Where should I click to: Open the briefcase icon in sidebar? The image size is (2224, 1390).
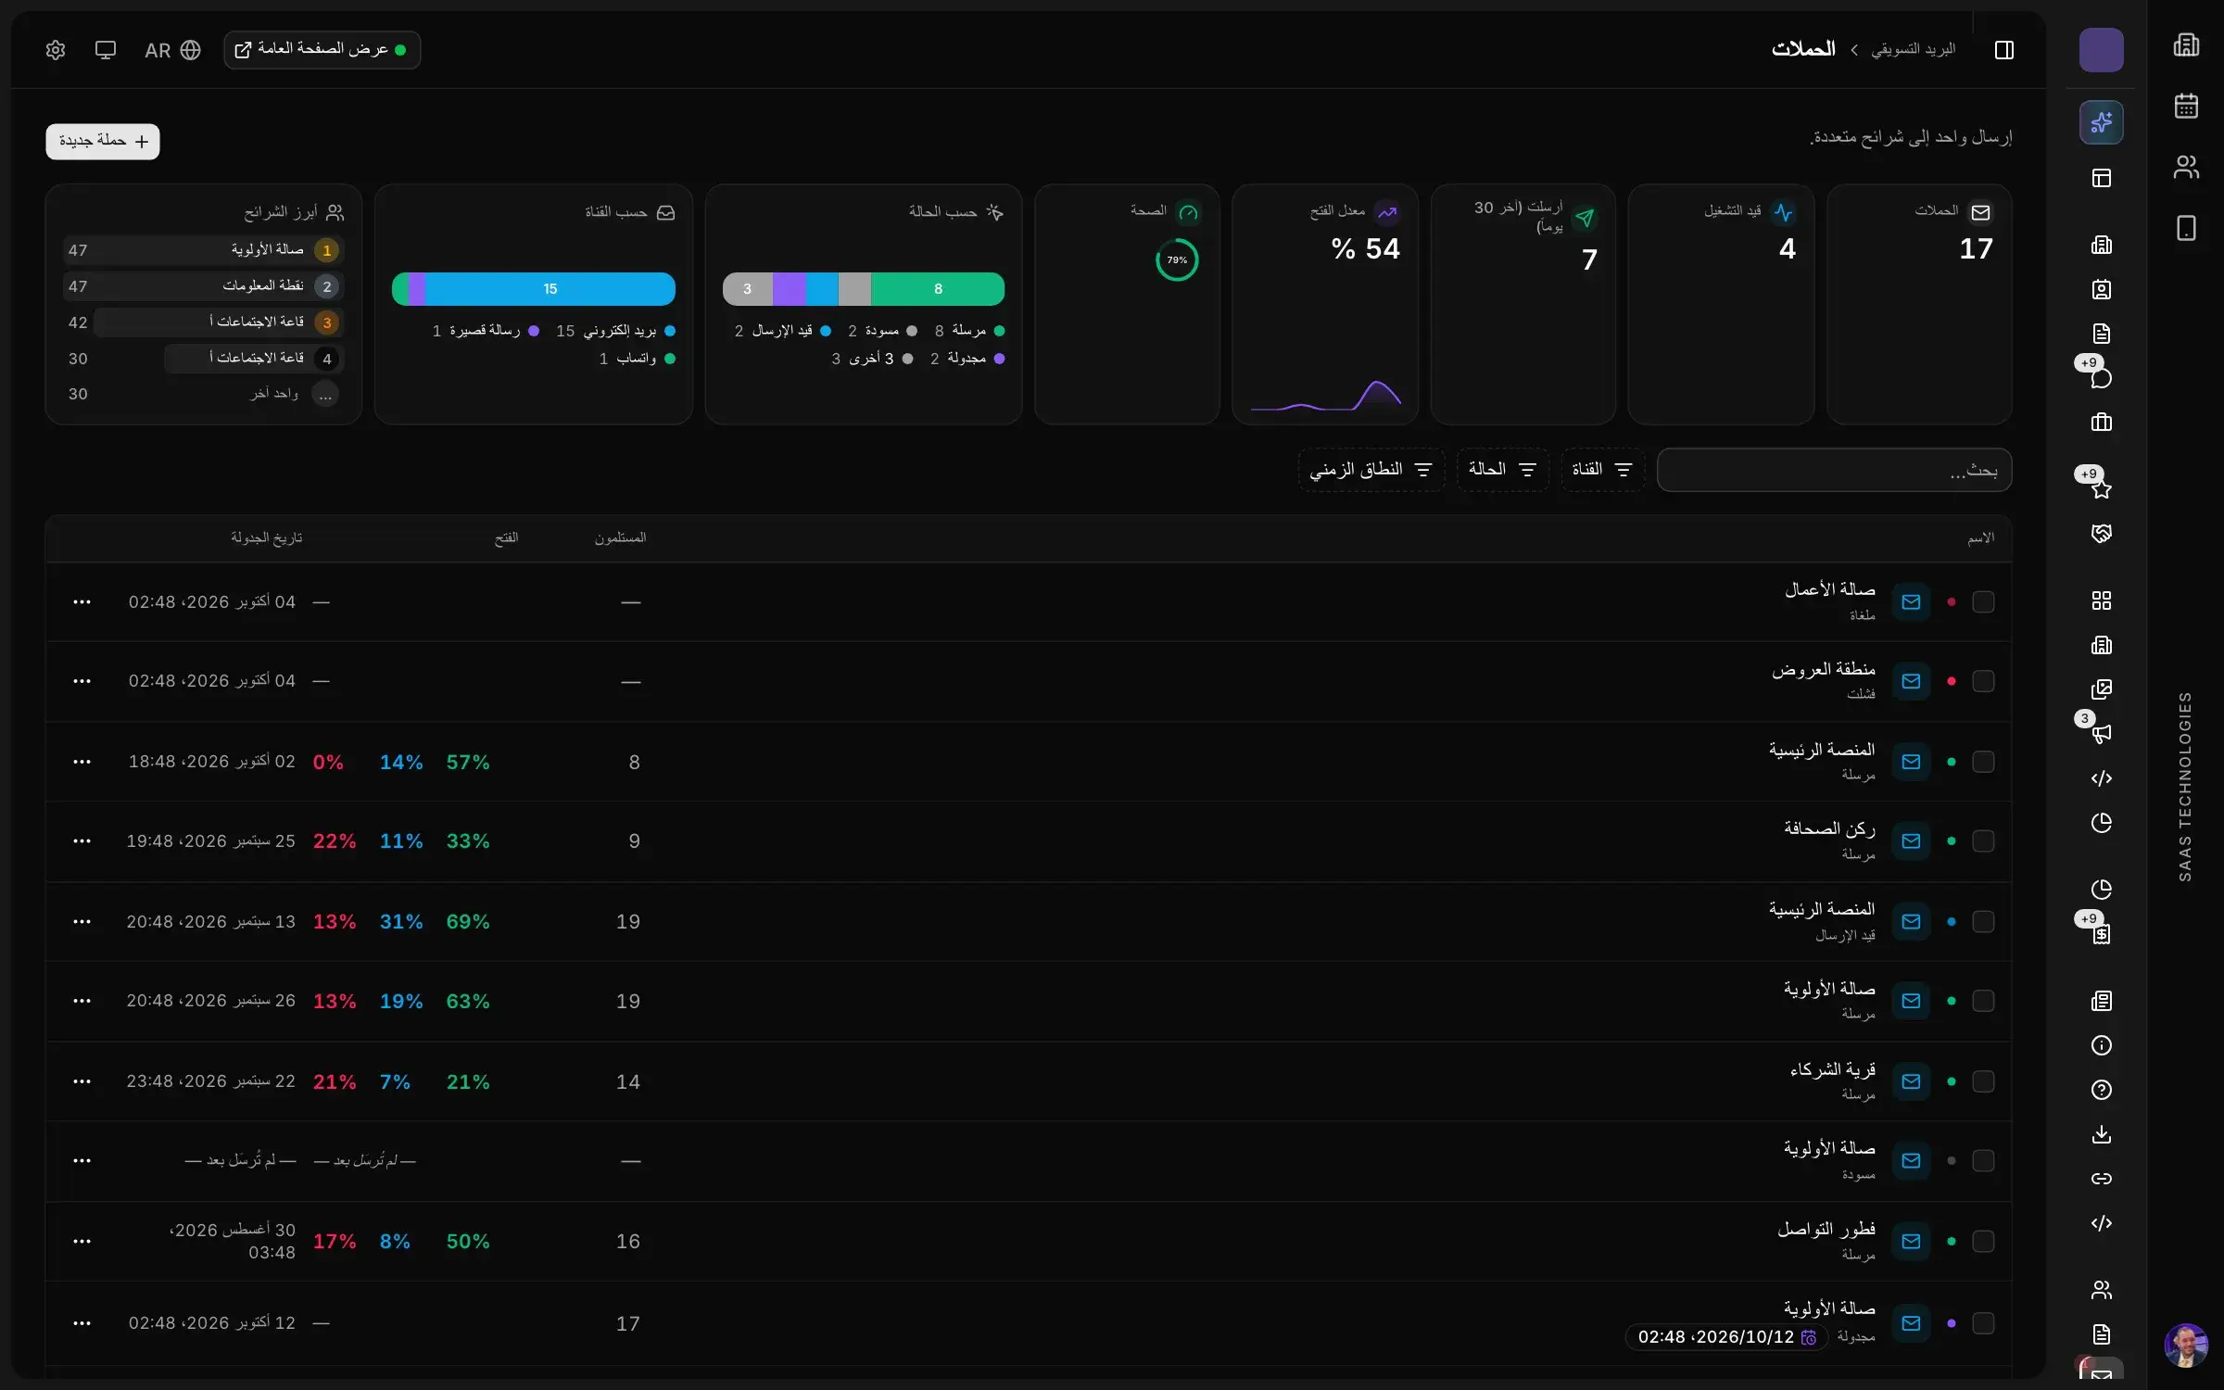click(x=2101, y=423)
